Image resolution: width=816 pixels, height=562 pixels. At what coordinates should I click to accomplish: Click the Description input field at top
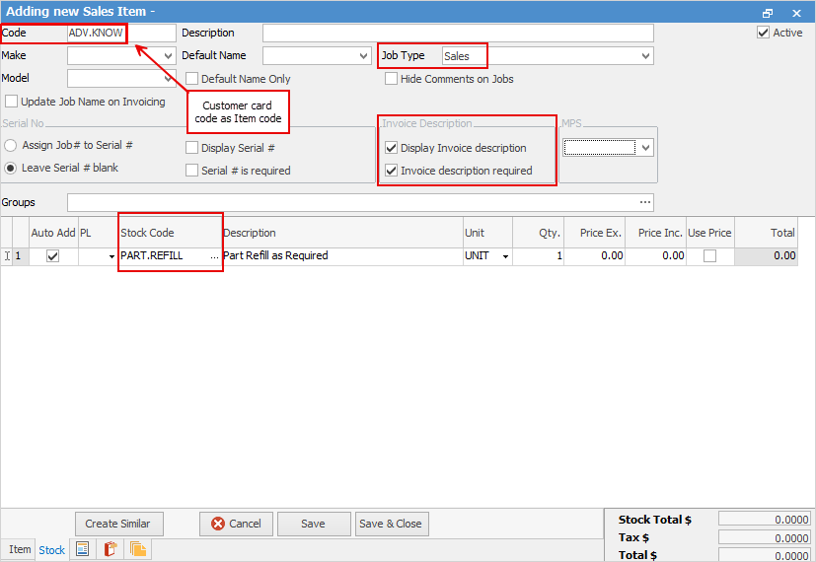(458, 33)
